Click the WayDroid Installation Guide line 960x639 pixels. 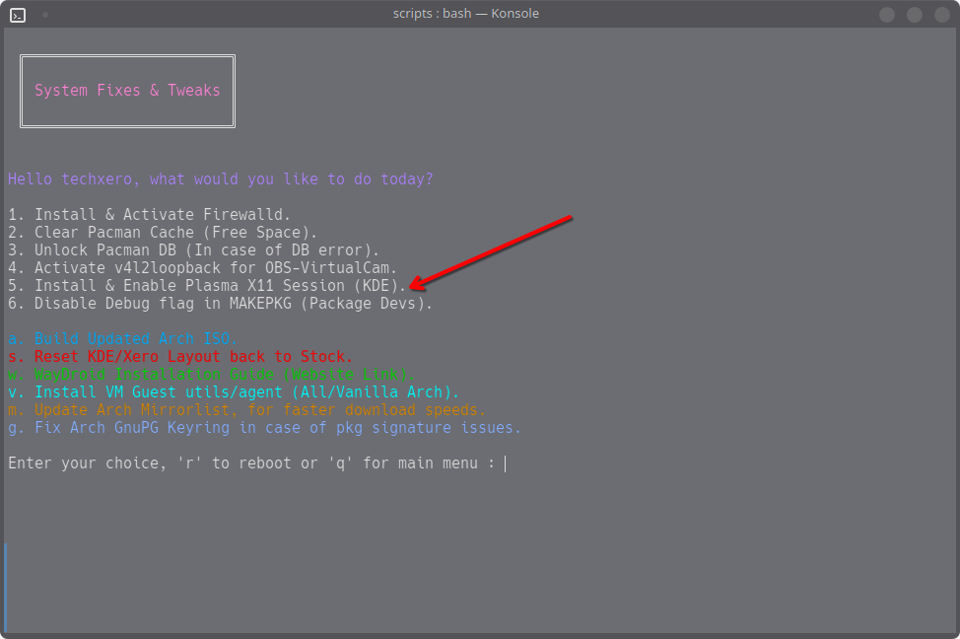[211, 375]
